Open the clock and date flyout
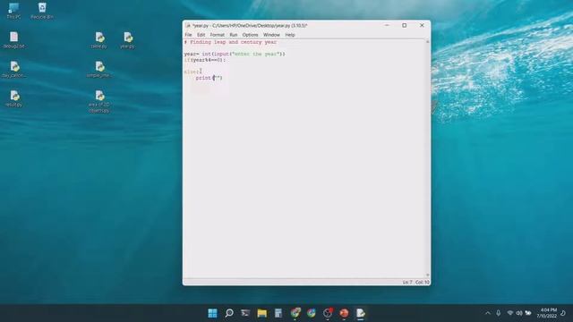The width and height of the screenshot is (573, 322). (547, 313)
